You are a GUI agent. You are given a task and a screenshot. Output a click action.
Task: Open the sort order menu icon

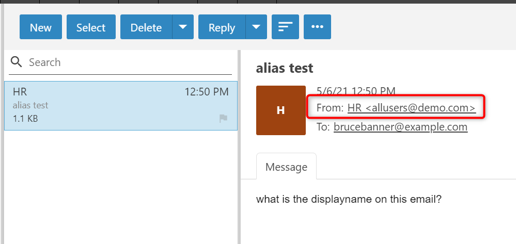click(x=285, y=27)
